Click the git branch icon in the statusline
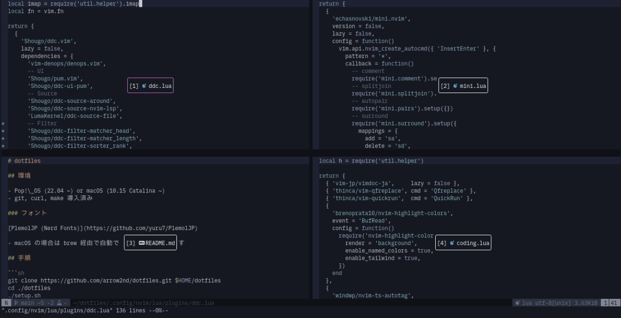 (x=16, y=303)
